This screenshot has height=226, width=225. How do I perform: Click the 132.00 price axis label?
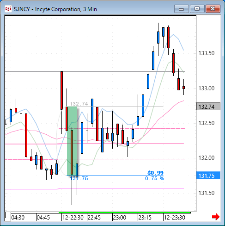[207, 158]
